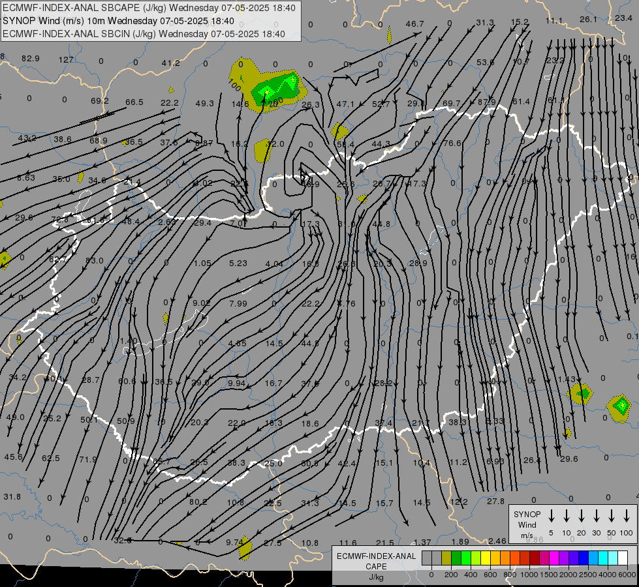Click the SYNOP Wind 10m title line

click(118, 21)
